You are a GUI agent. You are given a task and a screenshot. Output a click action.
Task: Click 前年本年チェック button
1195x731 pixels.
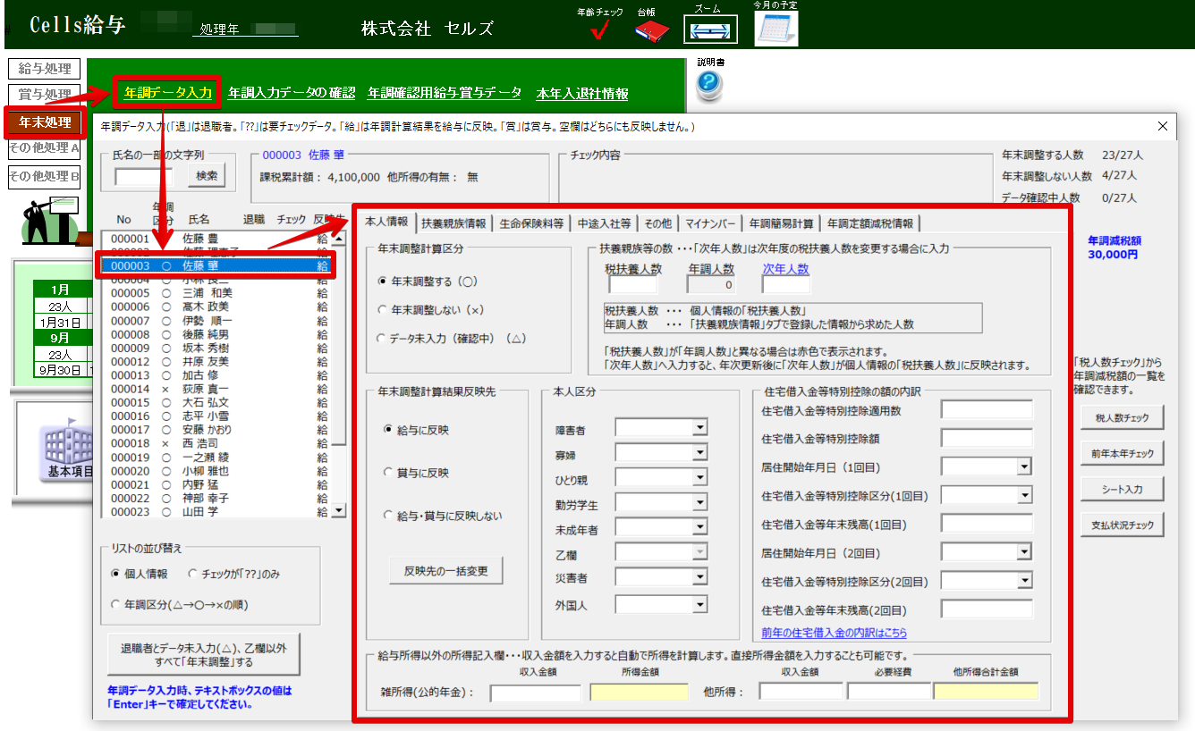(x=1122, y=453)
